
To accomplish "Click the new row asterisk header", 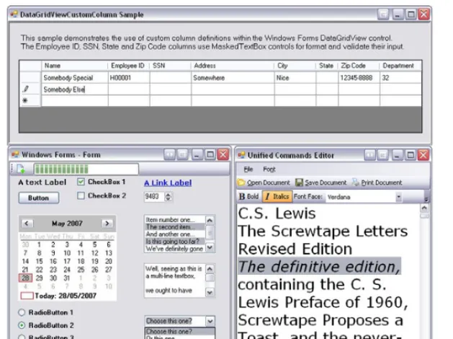I will pos(30,101).
